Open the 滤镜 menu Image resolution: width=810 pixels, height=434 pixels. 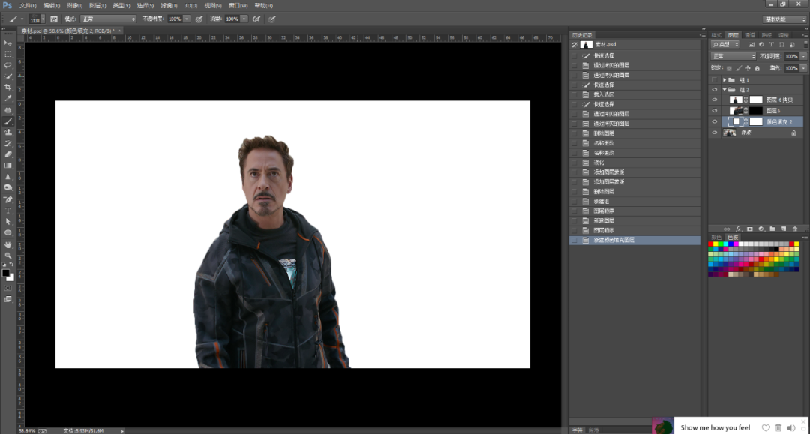169,6
